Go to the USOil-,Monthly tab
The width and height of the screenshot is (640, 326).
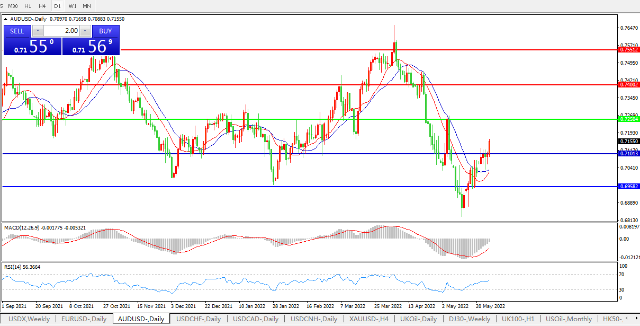click(x=569, y=319)
